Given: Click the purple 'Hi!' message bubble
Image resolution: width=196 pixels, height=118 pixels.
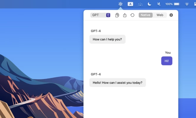Looking at the screenshot, I should (x=167, y=61).
